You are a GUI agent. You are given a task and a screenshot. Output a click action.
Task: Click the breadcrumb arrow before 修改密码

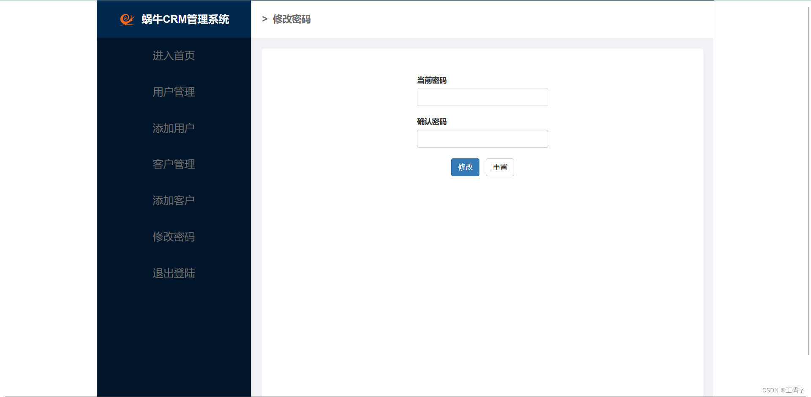265,19
